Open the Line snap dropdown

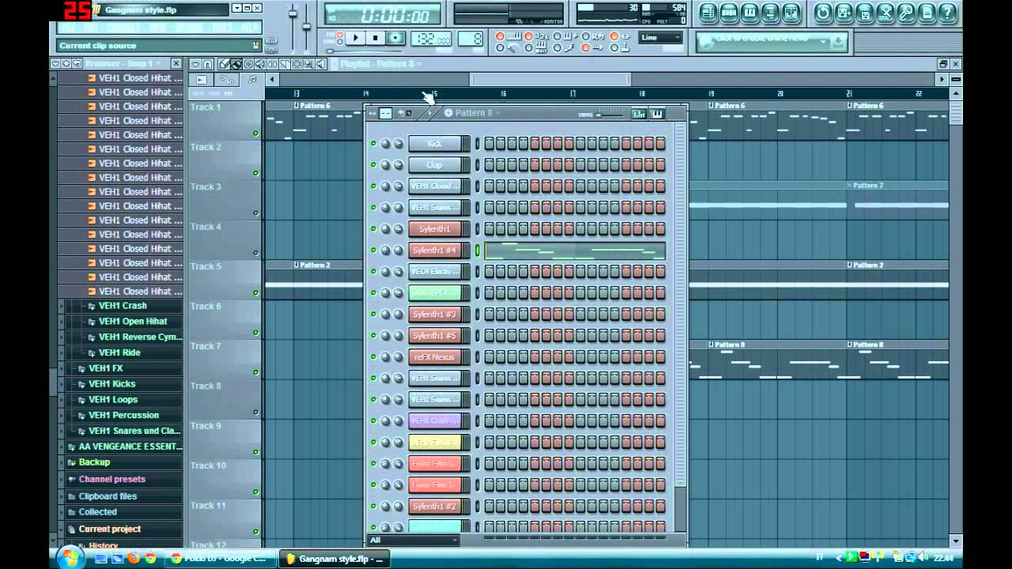[x=661, y=38]
